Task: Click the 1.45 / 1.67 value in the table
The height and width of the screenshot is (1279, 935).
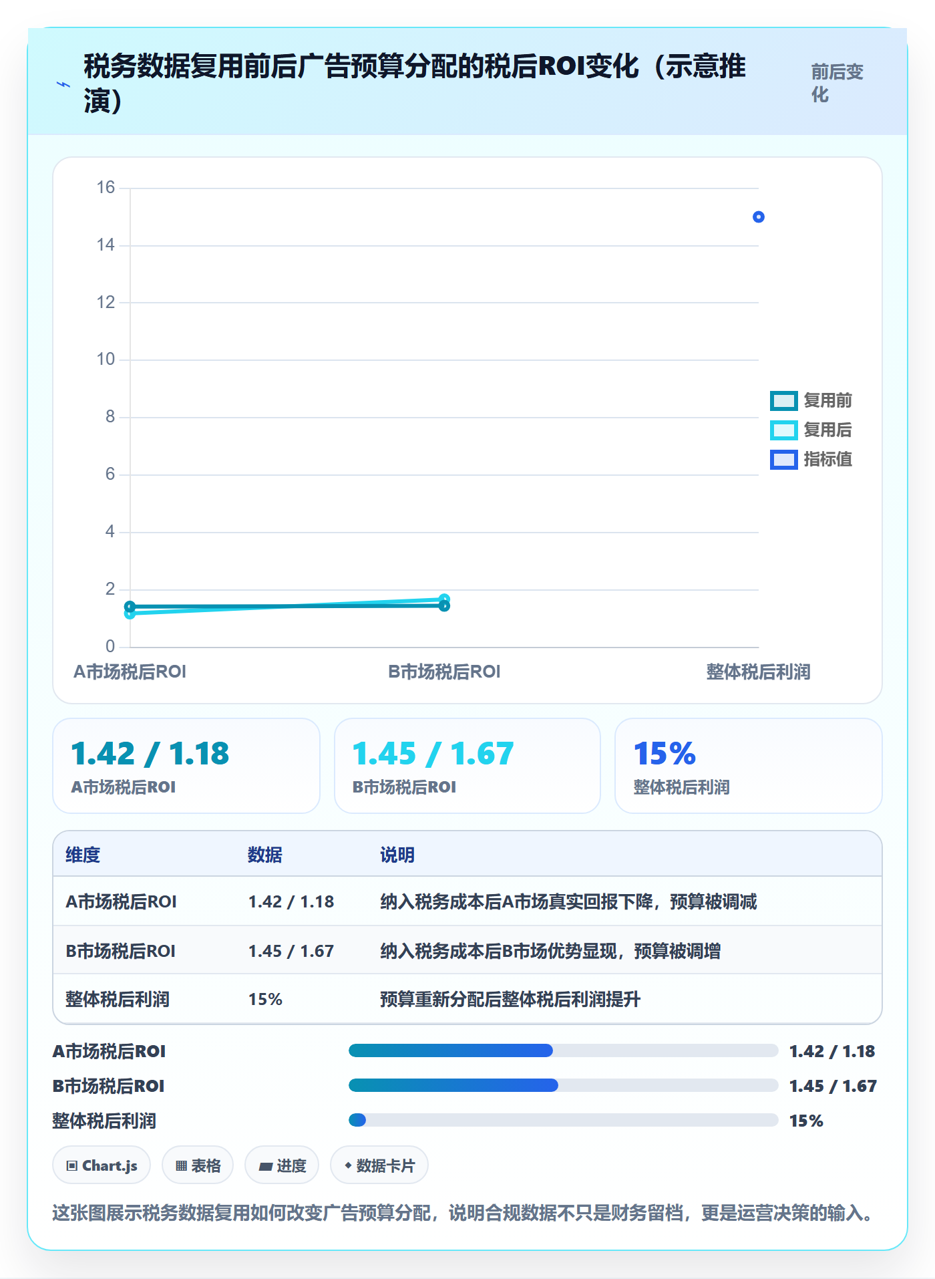Action: 291,951
